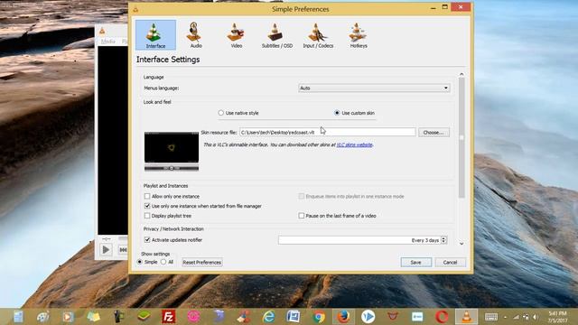Image resolution: width=578 pixels, height=325 pixels.
Task: Open the Audio preferences category
Action: 195,35
